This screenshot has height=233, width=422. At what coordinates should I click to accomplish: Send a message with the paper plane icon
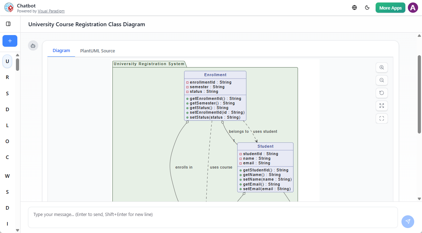click(x=407, y=221)
